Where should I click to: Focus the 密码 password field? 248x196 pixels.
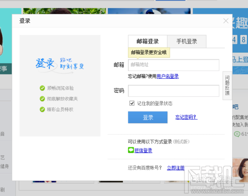pos(174,91)
